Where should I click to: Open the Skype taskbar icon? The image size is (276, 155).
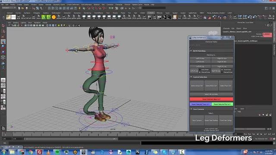(x=164, y=152)
